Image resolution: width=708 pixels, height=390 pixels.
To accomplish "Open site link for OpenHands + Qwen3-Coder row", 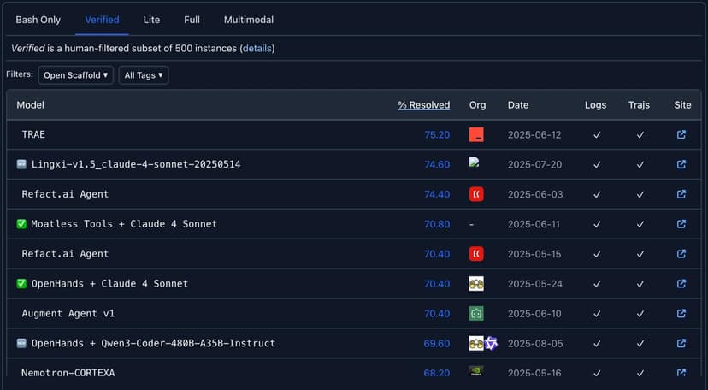I will [x=681, y=343].
